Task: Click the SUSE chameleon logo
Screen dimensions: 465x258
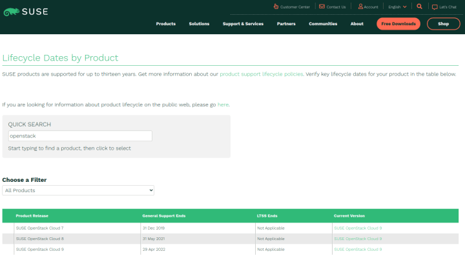Action: point(26,12)
